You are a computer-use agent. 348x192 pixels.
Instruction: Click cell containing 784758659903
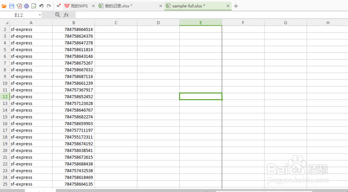(73, 123)
